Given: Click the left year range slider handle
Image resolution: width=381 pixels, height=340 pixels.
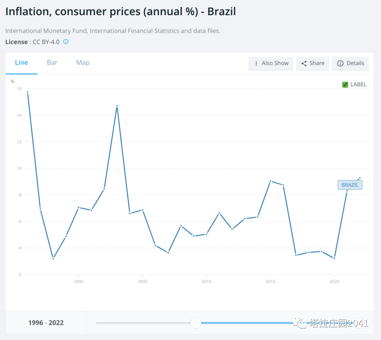Looking at the screenshot, I should [x=195, y=323].
